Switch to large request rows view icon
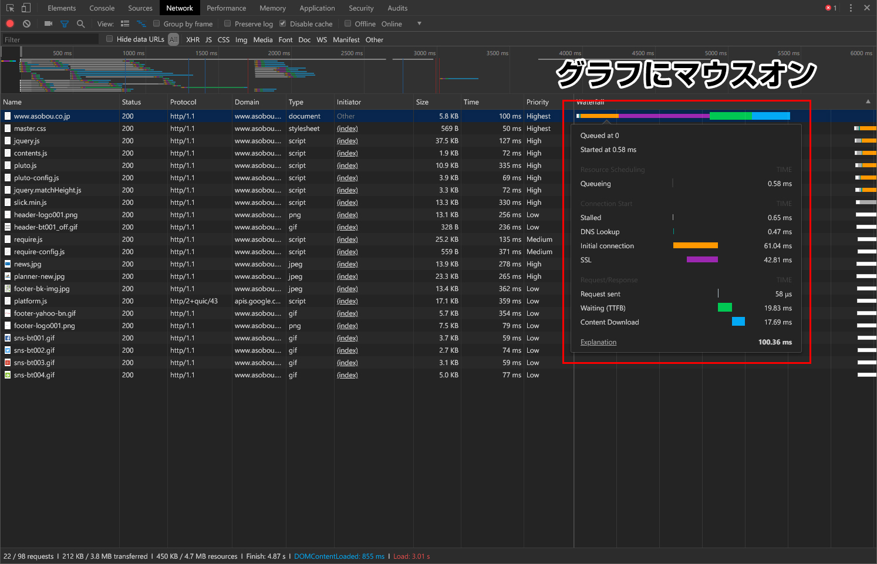This screenshot has width=877, height=564. [125, 24]
